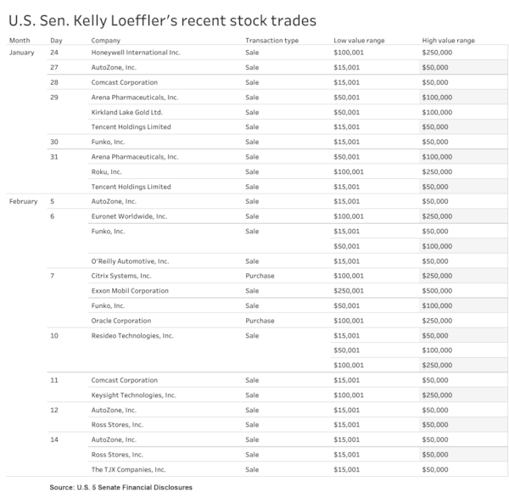Click the January month label
The height and width of the screenshot is (504, 509).
[22, 53]
